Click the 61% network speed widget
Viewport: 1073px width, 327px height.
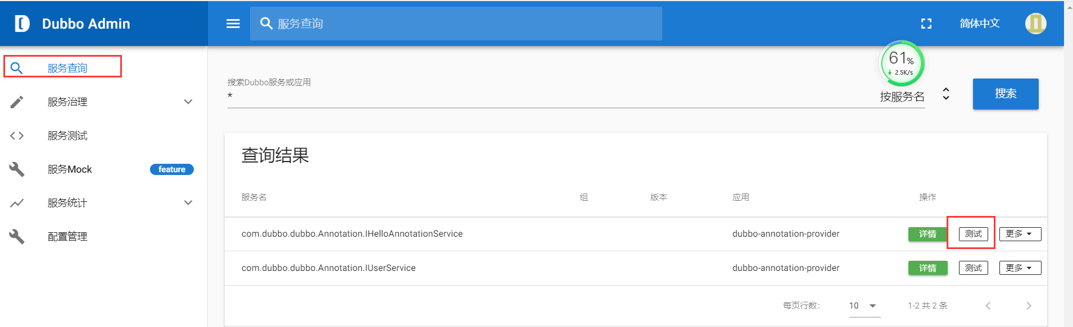(901, 63)
